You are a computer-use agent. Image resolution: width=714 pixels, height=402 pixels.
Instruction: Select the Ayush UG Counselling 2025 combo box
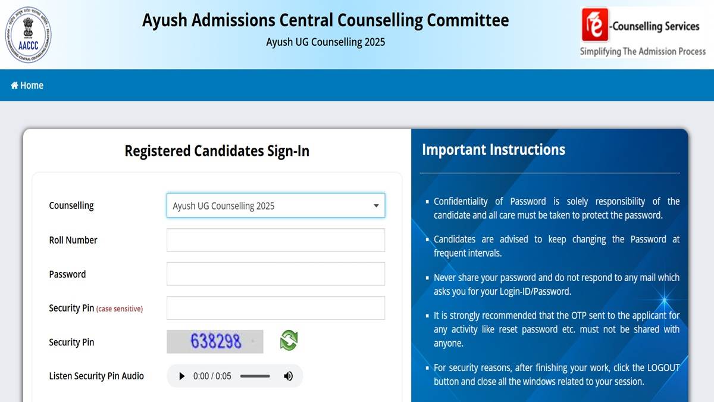pos(275,205)
